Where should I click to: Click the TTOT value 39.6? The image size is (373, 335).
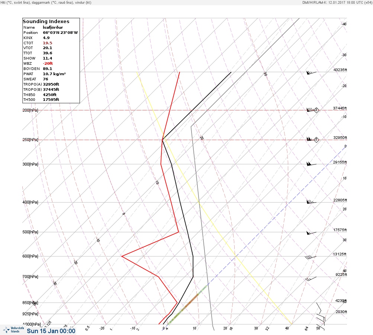[x=47, y=53]
